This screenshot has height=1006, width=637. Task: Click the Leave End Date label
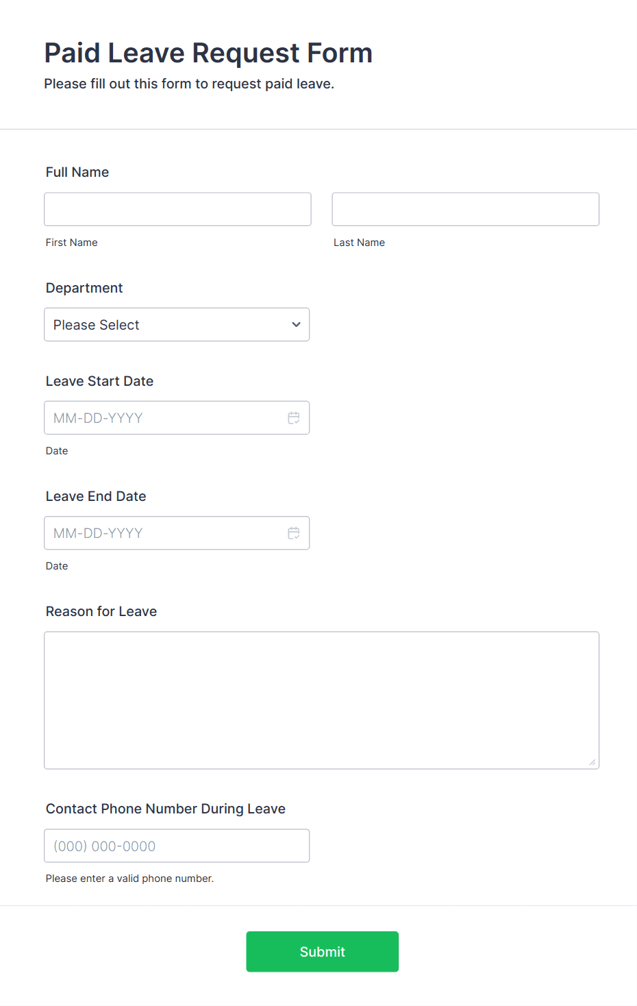96,496
